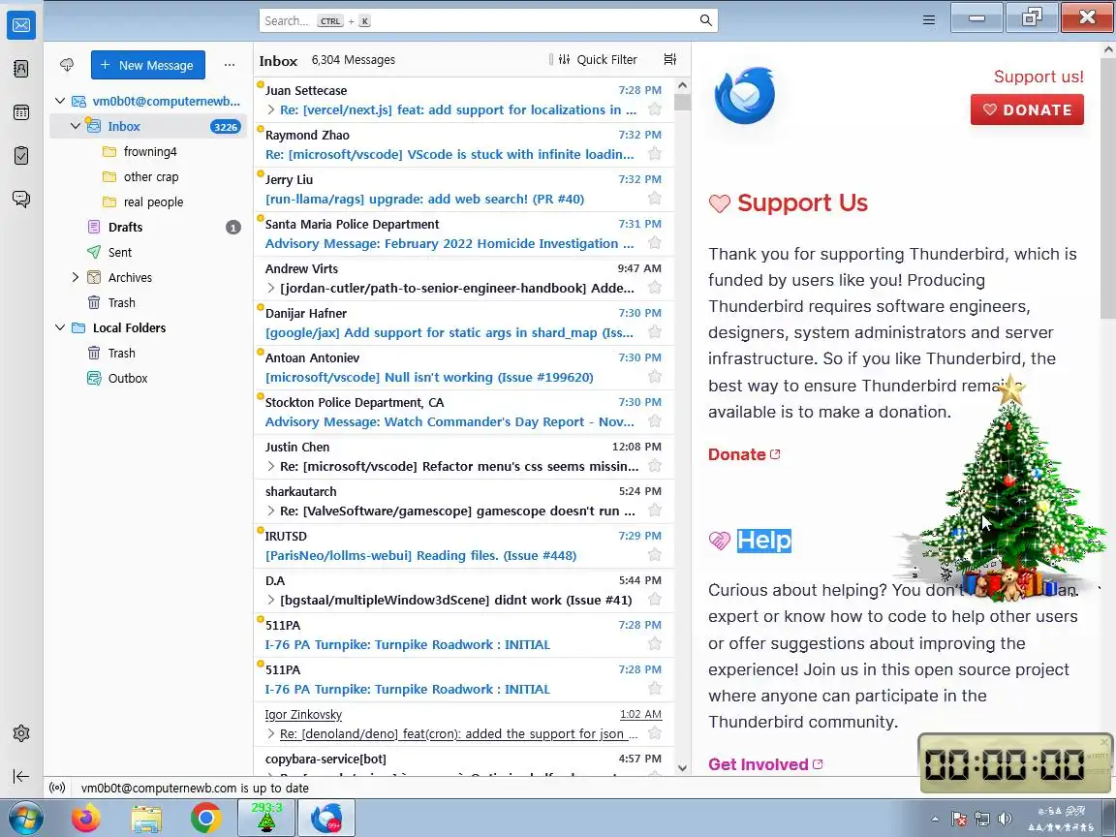Click the Windows Start button
The height and width of the screenshot is (837, 1116).
(25, 819)
